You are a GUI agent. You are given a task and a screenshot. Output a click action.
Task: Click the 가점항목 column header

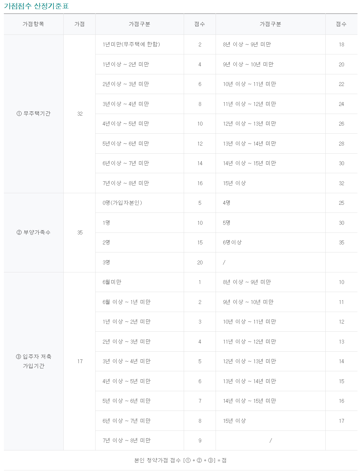33,24
